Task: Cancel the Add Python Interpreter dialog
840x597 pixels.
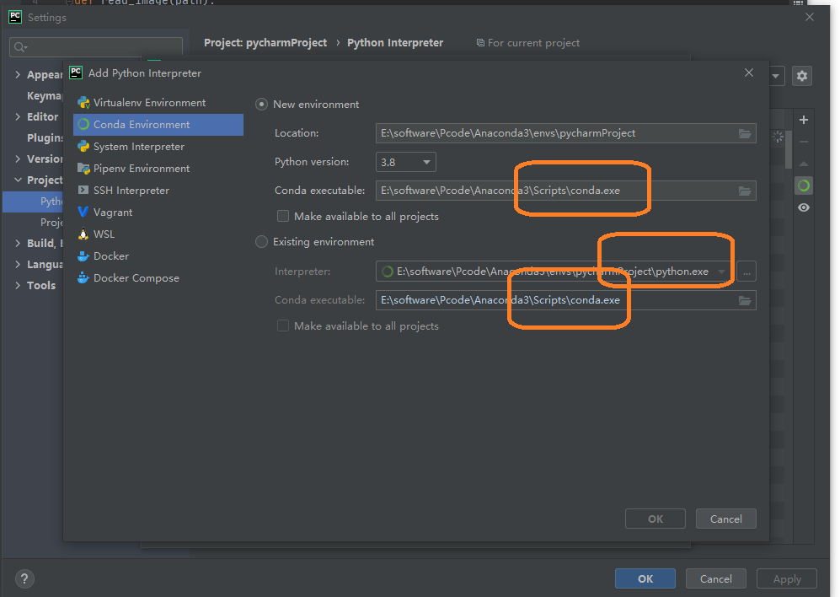Action: coord(726,519)
